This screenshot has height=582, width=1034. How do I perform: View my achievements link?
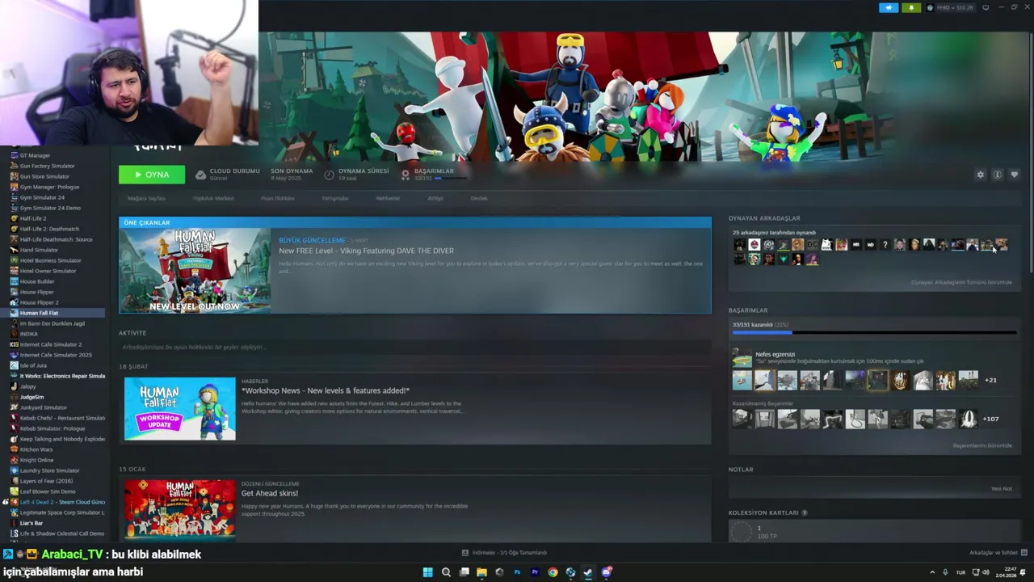coord(982,445)
